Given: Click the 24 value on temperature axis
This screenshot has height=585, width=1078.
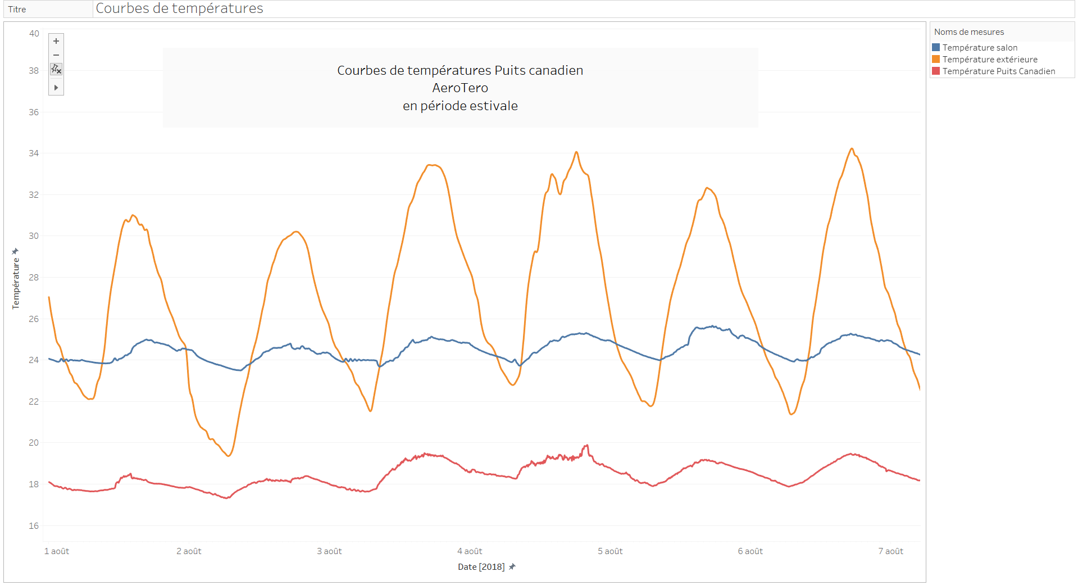Looking at the screenshot, I should click(x=34, y=360).
